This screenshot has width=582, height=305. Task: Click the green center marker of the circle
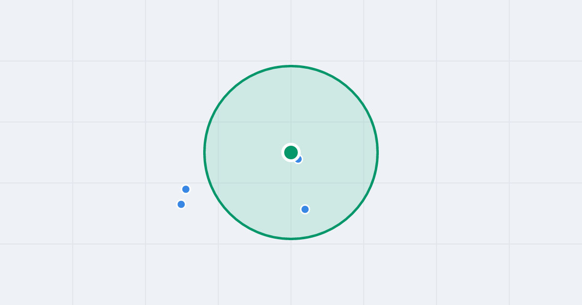click(291, 152)
